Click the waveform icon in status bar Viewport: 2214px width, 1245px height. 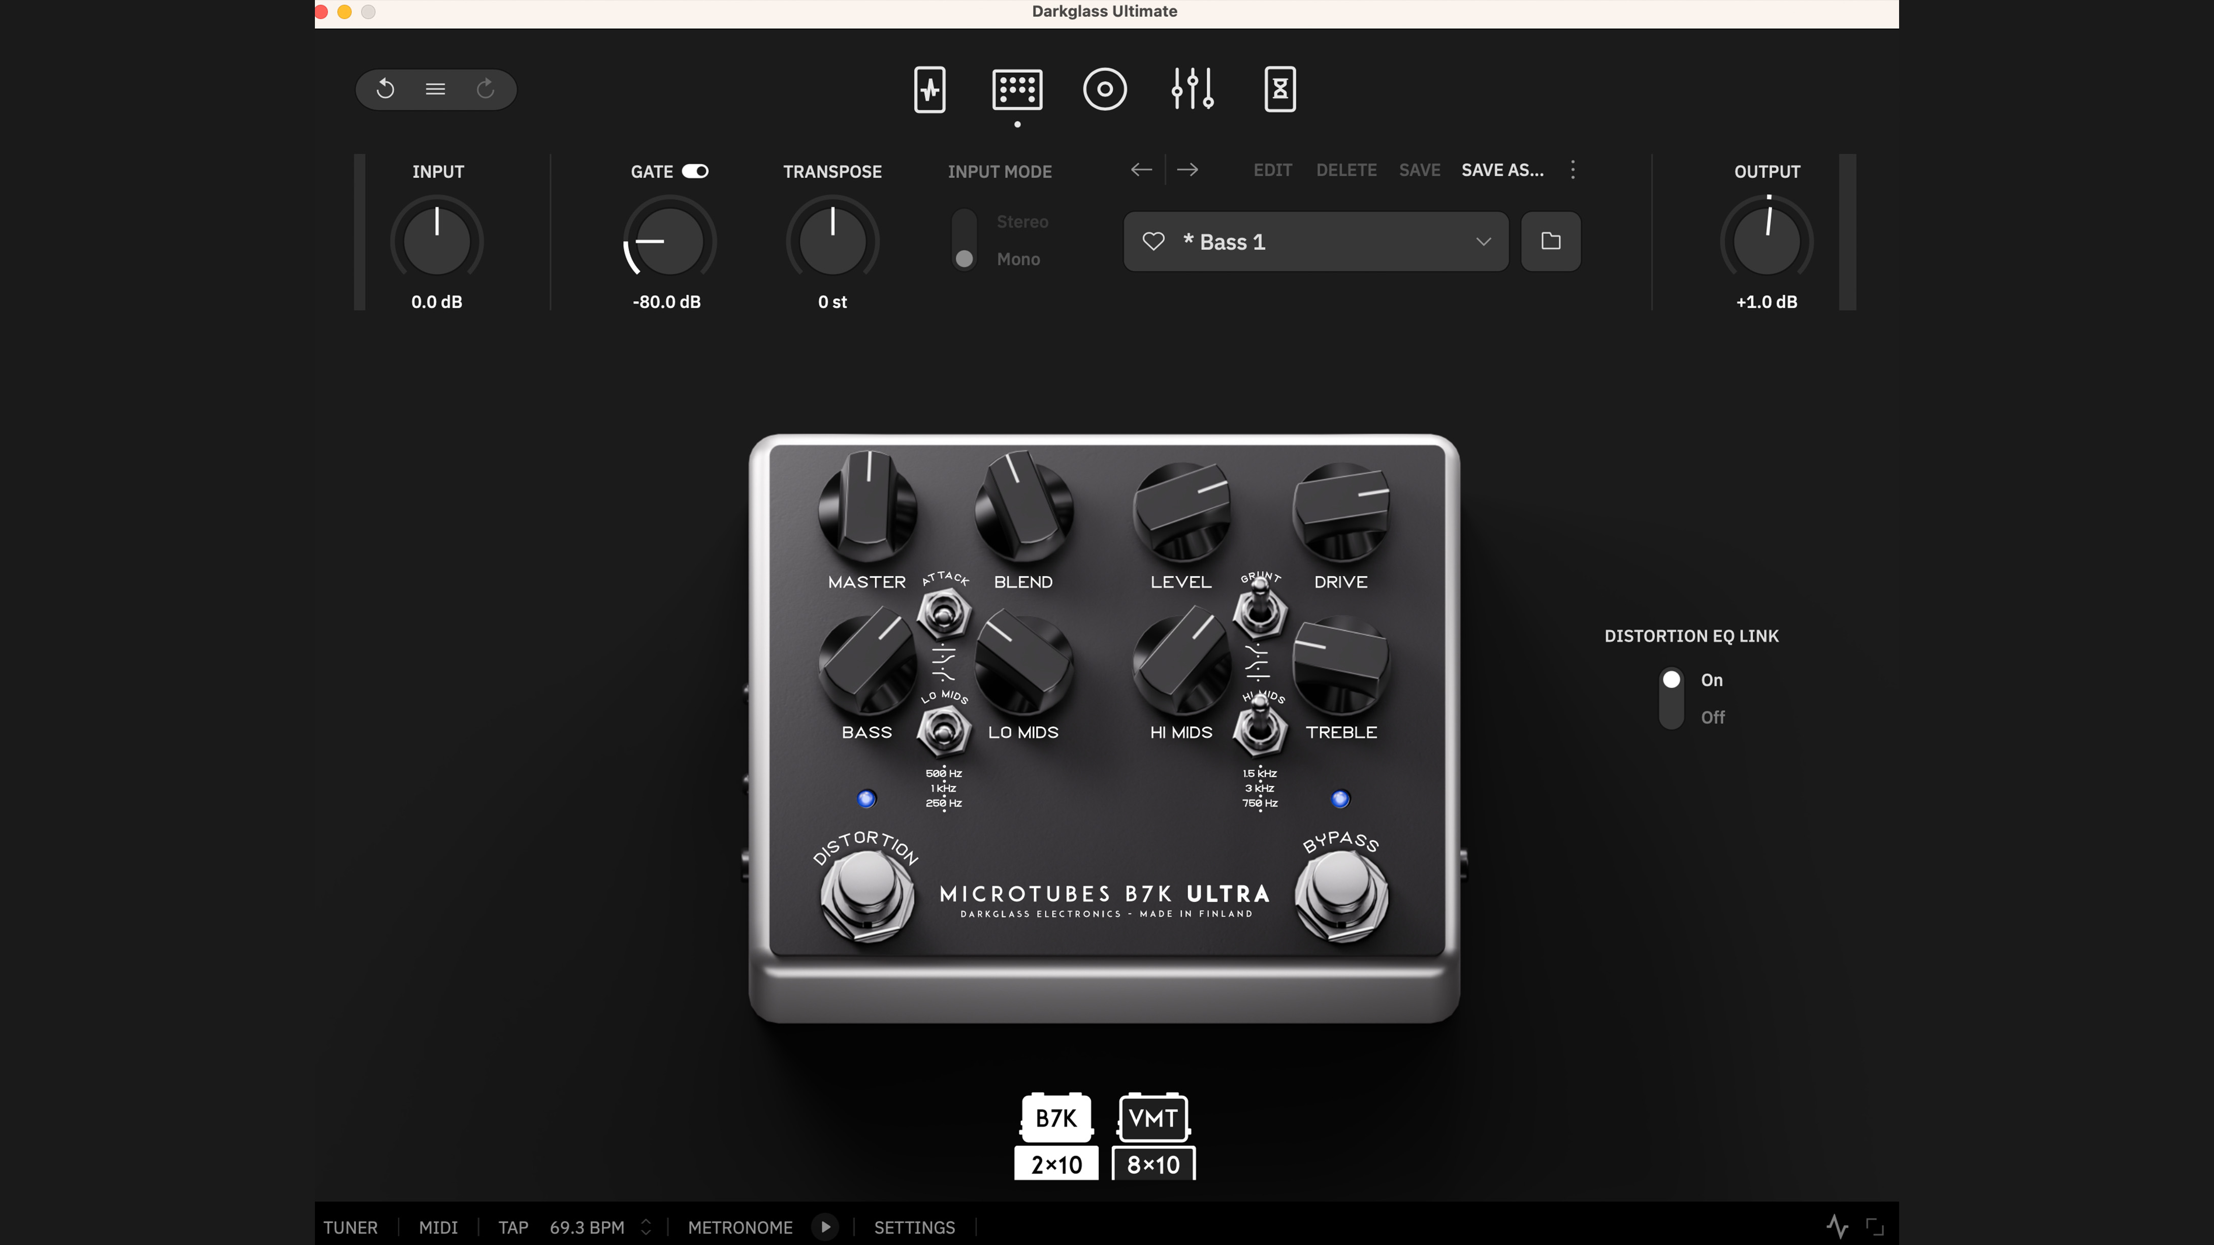pyautogui.click(x=1837, y=1226)
